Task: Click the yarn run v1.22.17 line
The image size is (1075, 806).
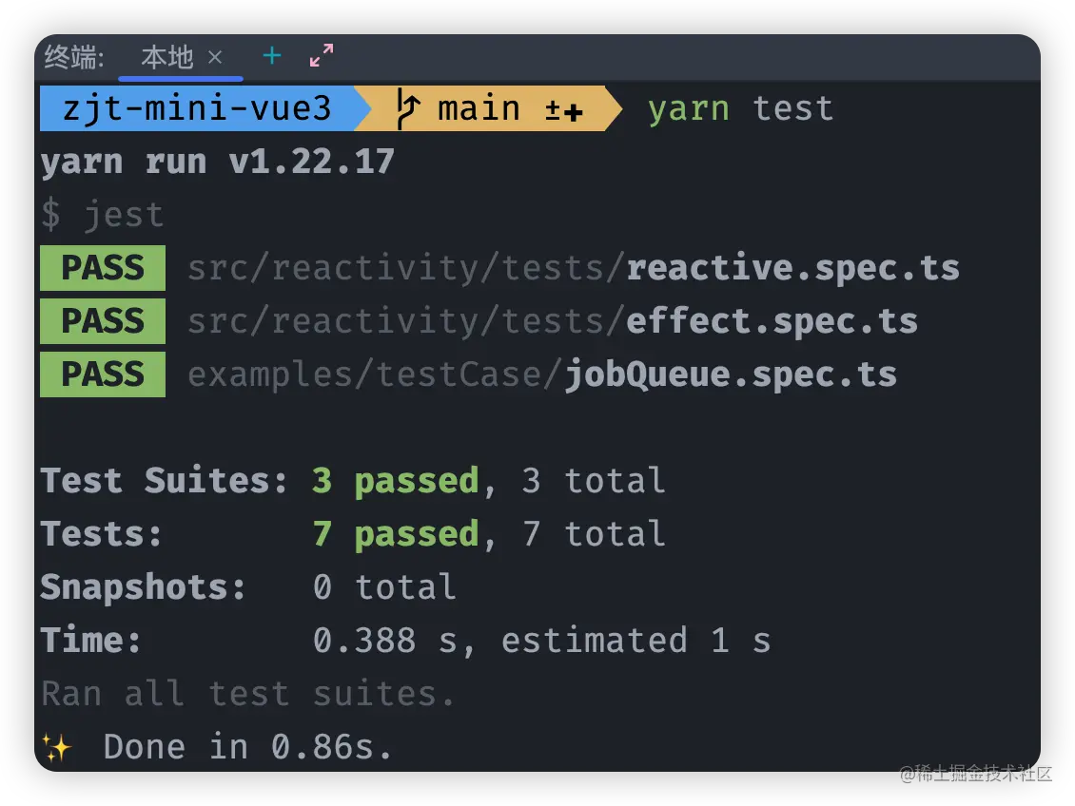Action: pos(217,163)
